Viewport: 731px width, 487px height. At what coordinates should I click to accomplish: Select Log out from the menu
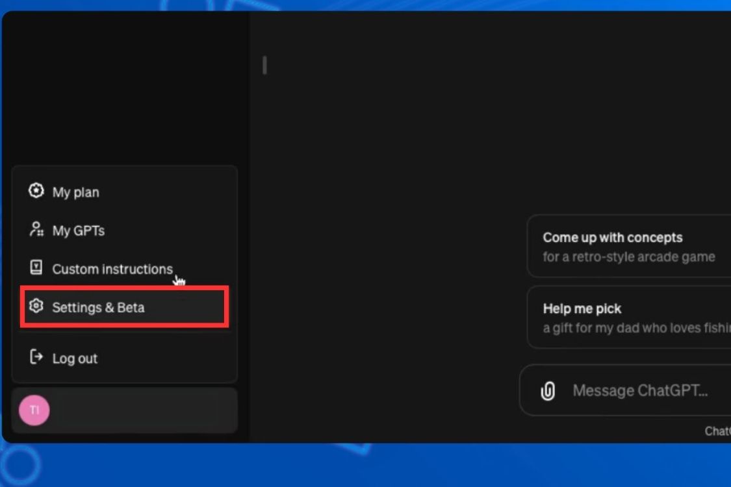point(75,358)
